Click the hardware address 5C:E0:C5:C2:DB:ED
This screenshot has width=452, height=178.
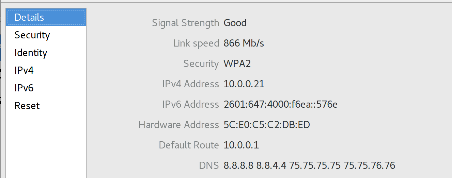pyautogui.click(x=267, y=125)
